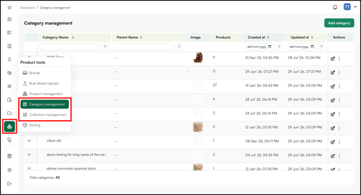361x195 pixels.
Task: Select Product management menu item
Action: pos(44,94)
